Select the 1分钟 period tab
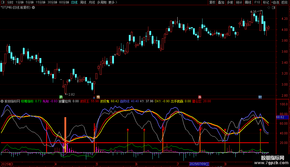This screenshot has width=290, height=167. (20, 2)
